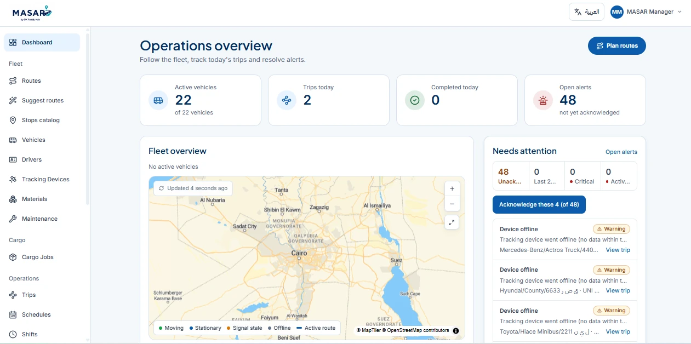Viewport: 691px width, 344px height.
Task: Click Warning badge on Mercedes-Benz alert
Action: [x=612, y=230]
